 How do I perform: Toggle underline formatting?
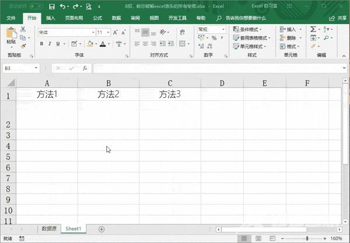coord(58,44)
